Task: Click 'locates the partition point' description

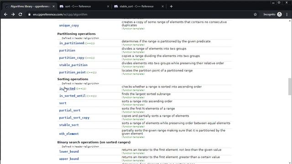Action: [157, 71]
